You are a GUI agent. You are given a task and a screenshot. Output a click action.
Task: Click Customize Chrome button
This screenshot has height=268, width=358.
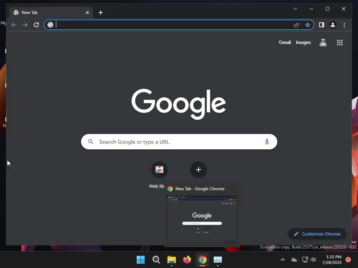pos(317,234)
